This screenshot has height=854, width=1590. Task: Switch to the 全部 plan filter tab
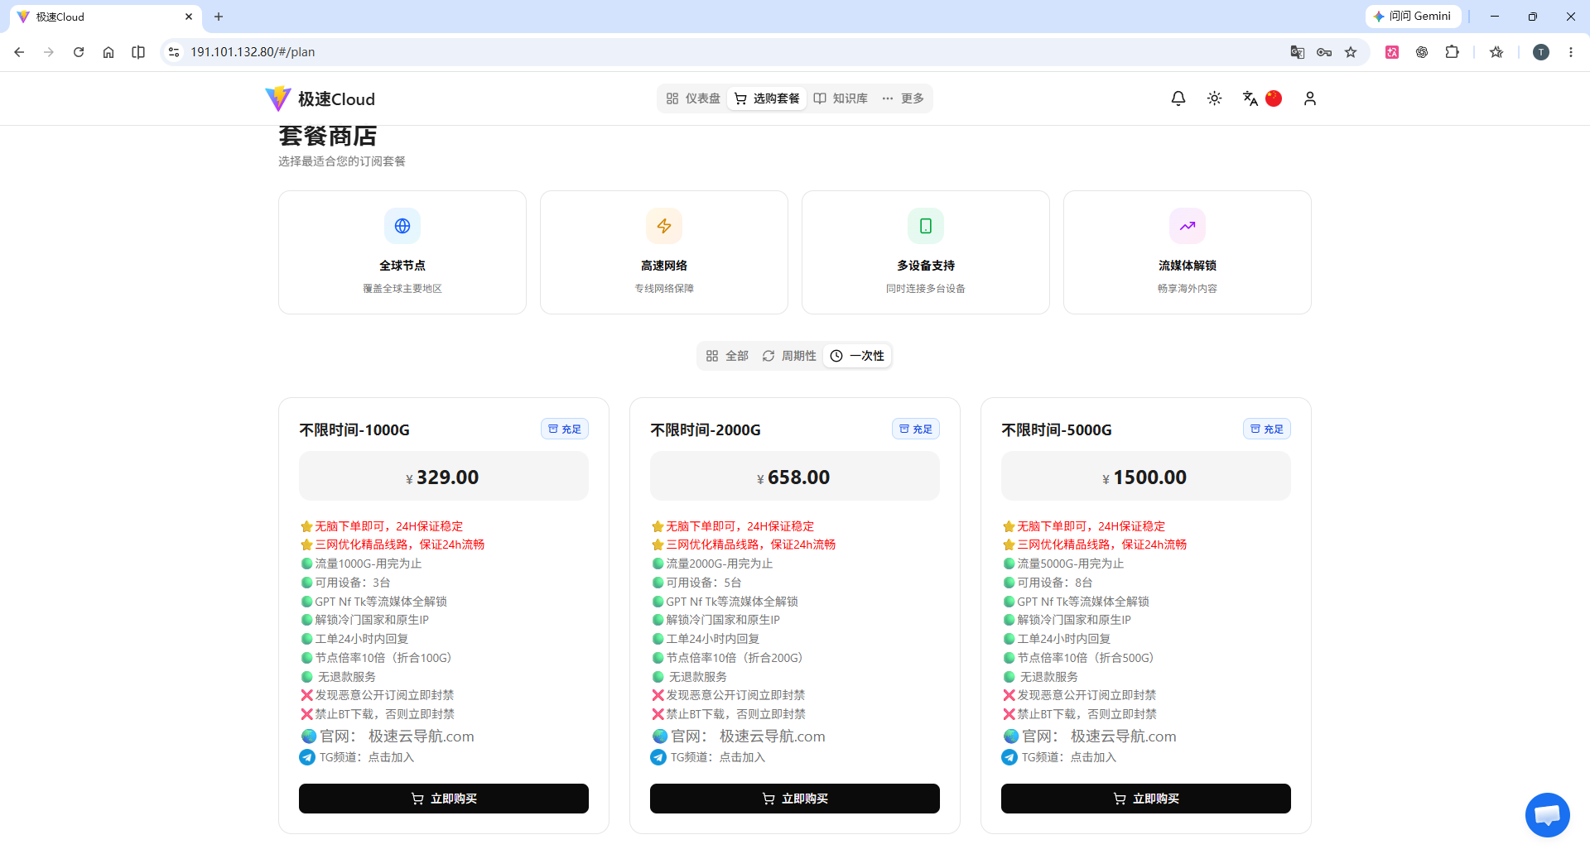pos(727,356)
